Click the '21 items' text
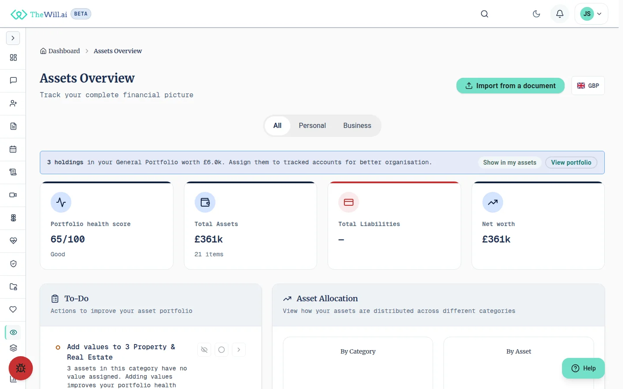Image resolution: width=623 pixels, height=389 pixels. tap(209, 255)
